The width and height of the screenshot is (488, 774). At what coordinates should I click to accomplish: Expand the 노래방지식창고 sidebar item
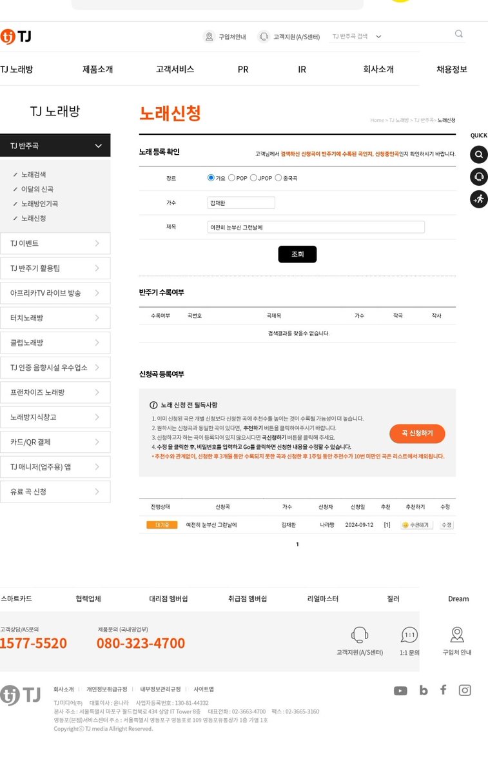[55, 417]
